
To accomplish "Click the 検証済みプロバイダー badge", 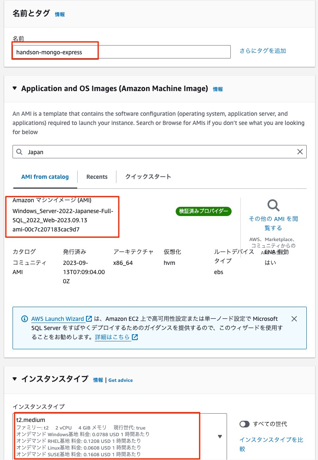I will click(203, 211).
